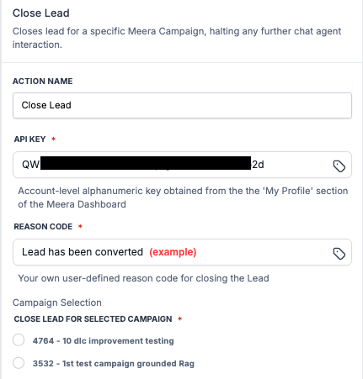Click the user-defined reason code help text
Image resolution: width=363 pixels, height=379 pixels.
click(143, 278)
